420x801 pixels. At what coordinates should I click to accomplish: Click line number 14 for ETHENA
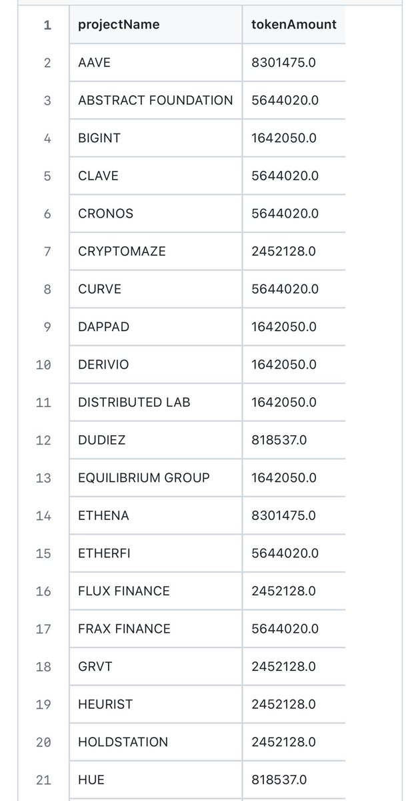tap(43, 515)
